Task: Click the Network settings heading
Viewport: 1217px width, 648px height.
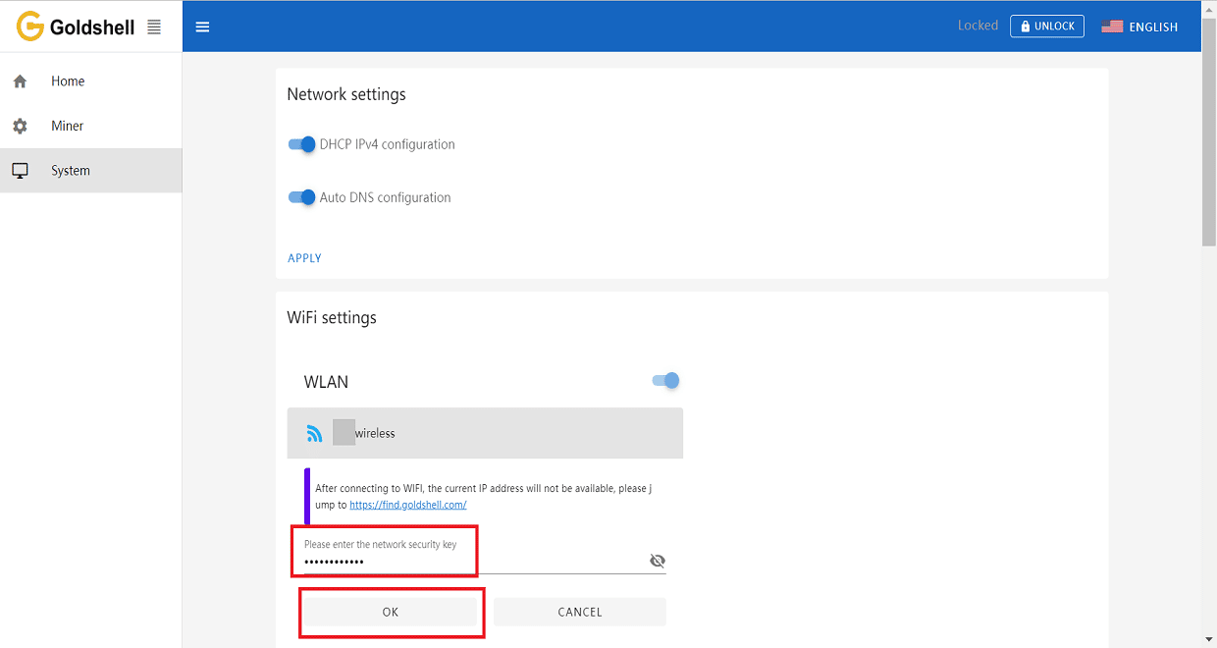Action: point(346,94)
